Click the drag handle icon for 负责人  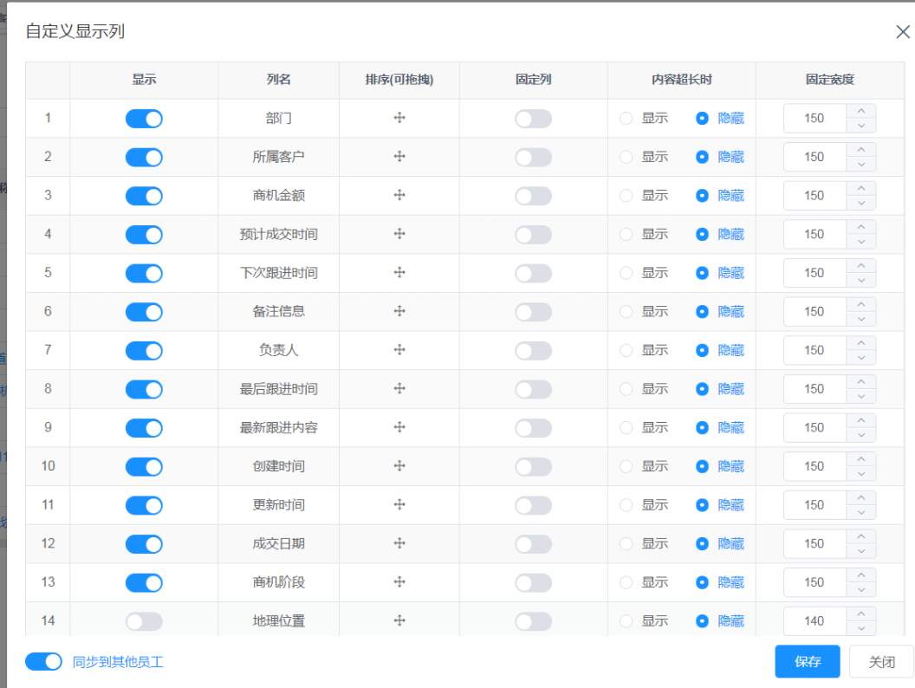click(399, 350)
